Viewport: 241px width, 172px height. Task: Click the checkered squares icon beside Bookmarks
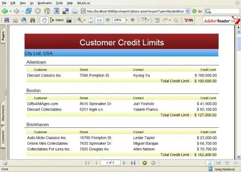point(66,11)
